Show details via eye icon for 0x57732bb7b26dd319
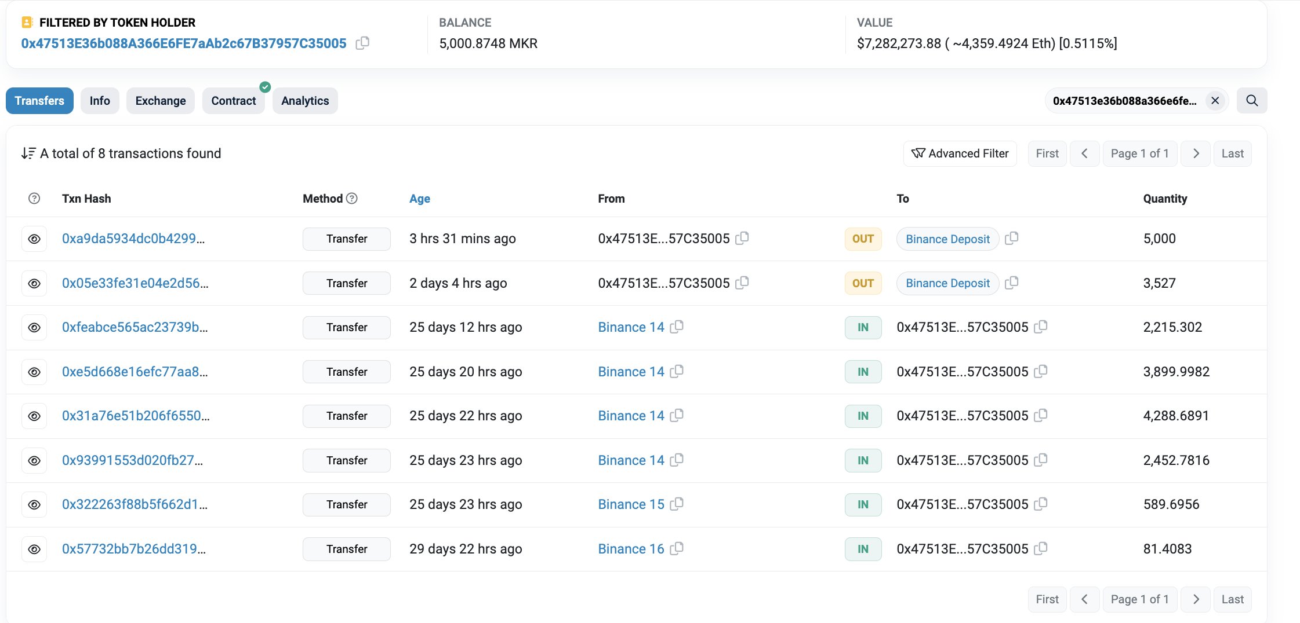This screenshot has height=623, width=1300. click(x=34, y=549)
